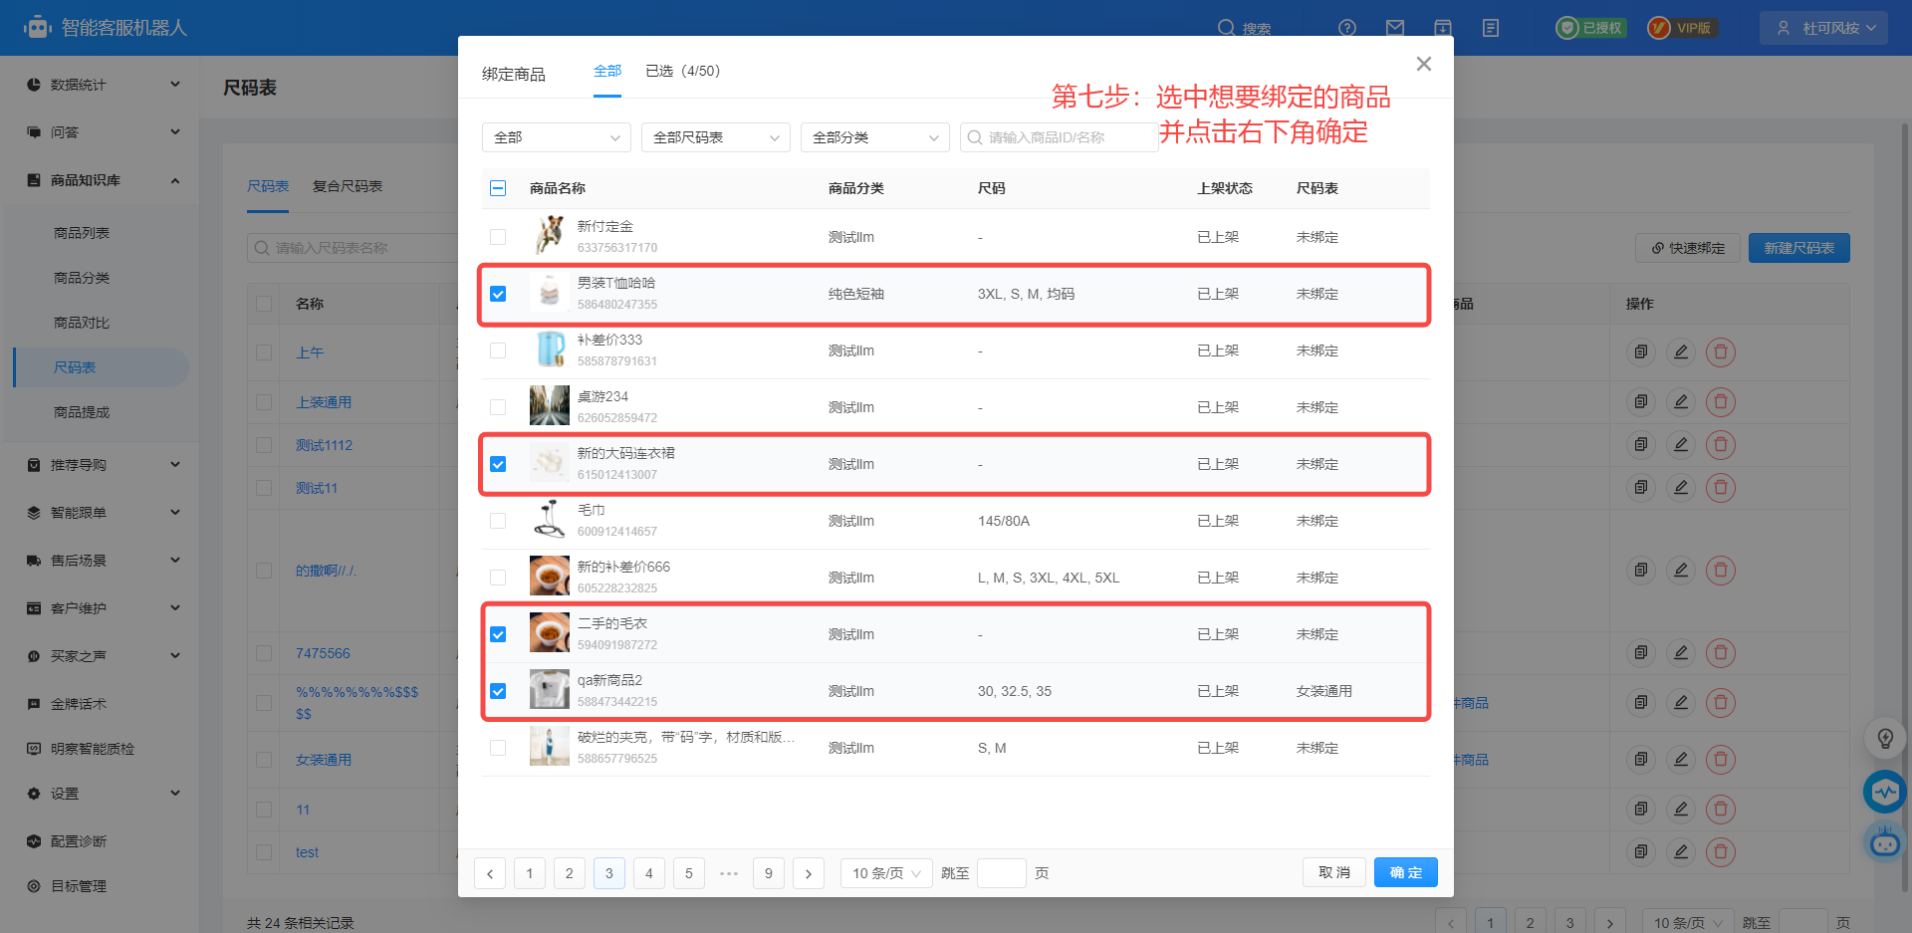Uncheck the 男装T恤哈哈 product checkbox

coord(498,294)
